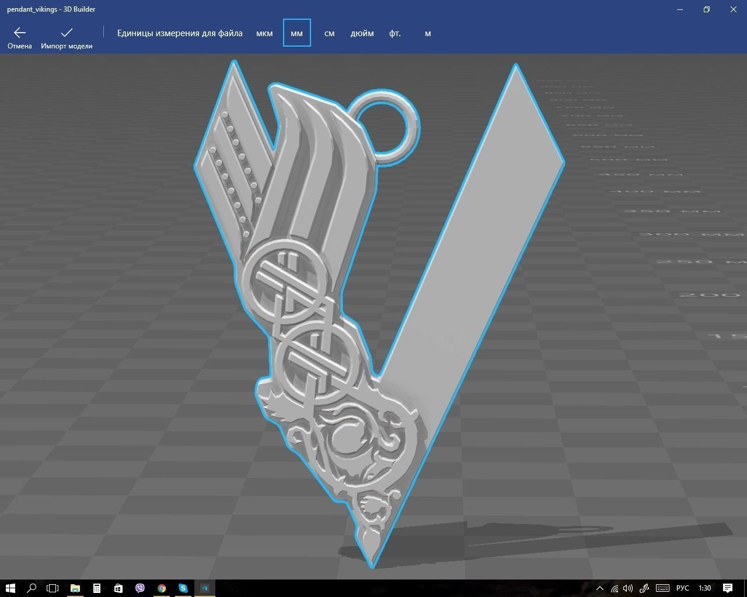Select мм units

pyautogui.click(x=296, y=33)
